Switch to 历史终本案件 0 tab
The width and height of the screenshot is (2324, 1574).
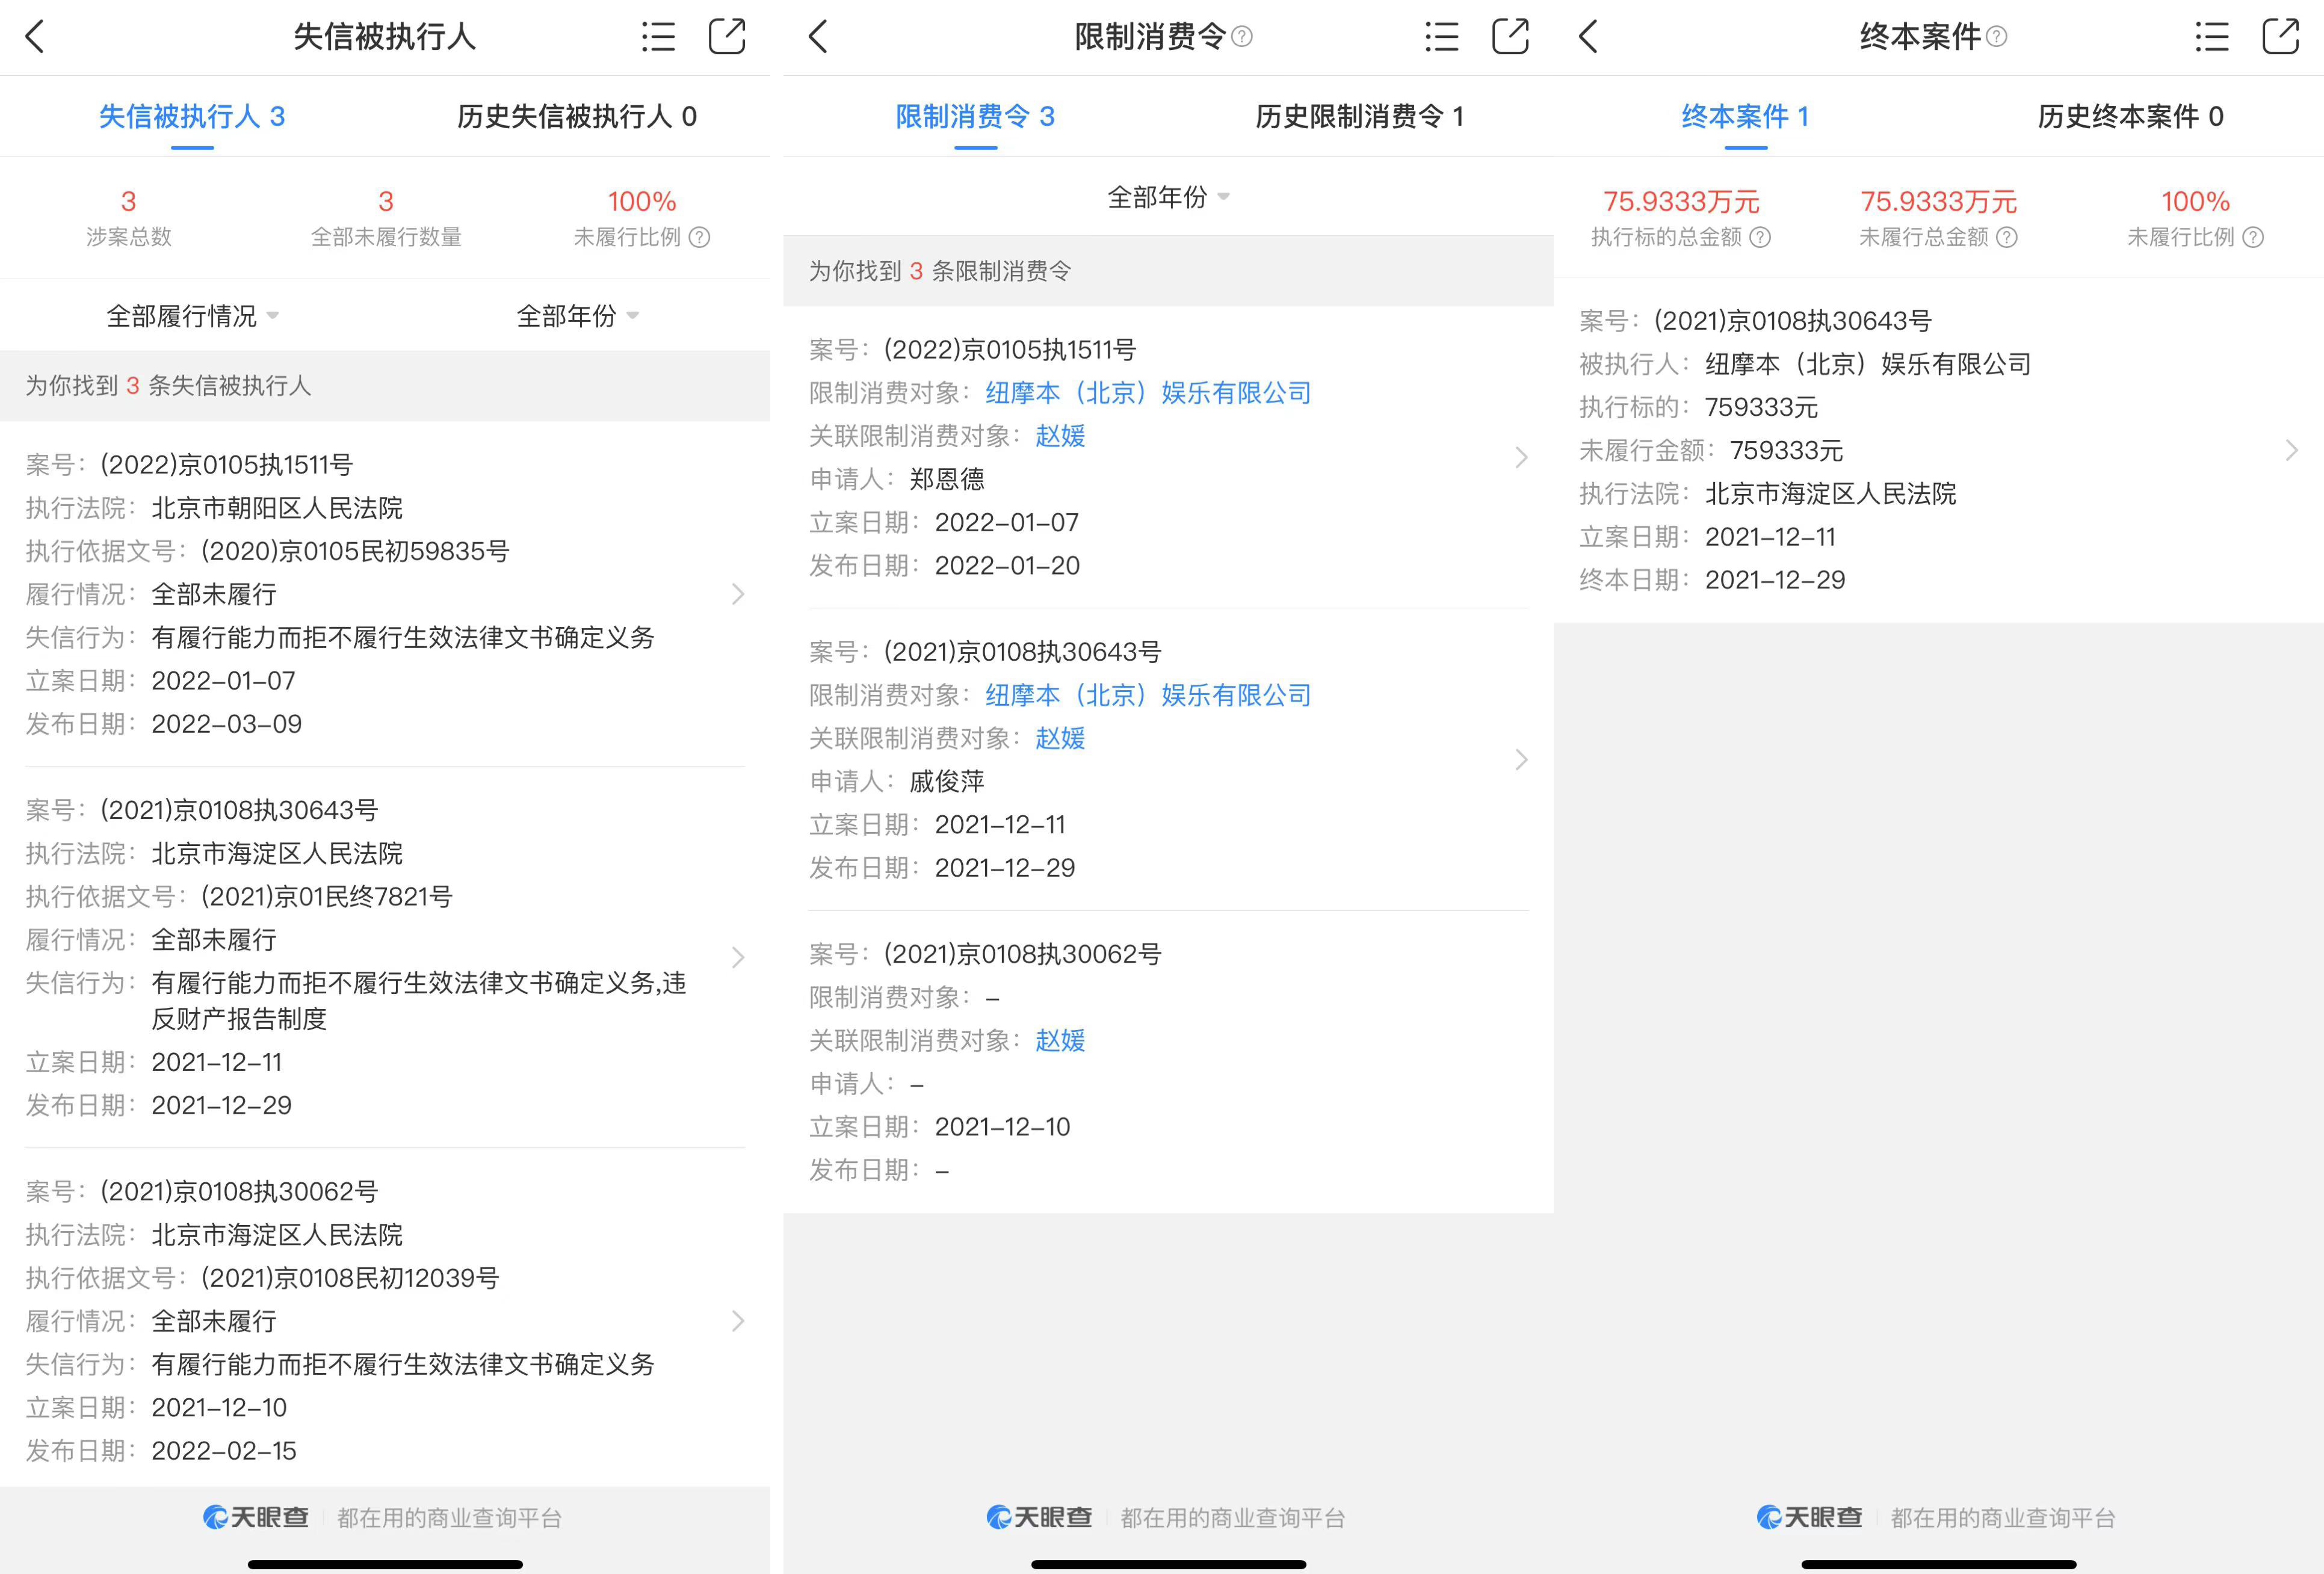(x=2130, y=117)
